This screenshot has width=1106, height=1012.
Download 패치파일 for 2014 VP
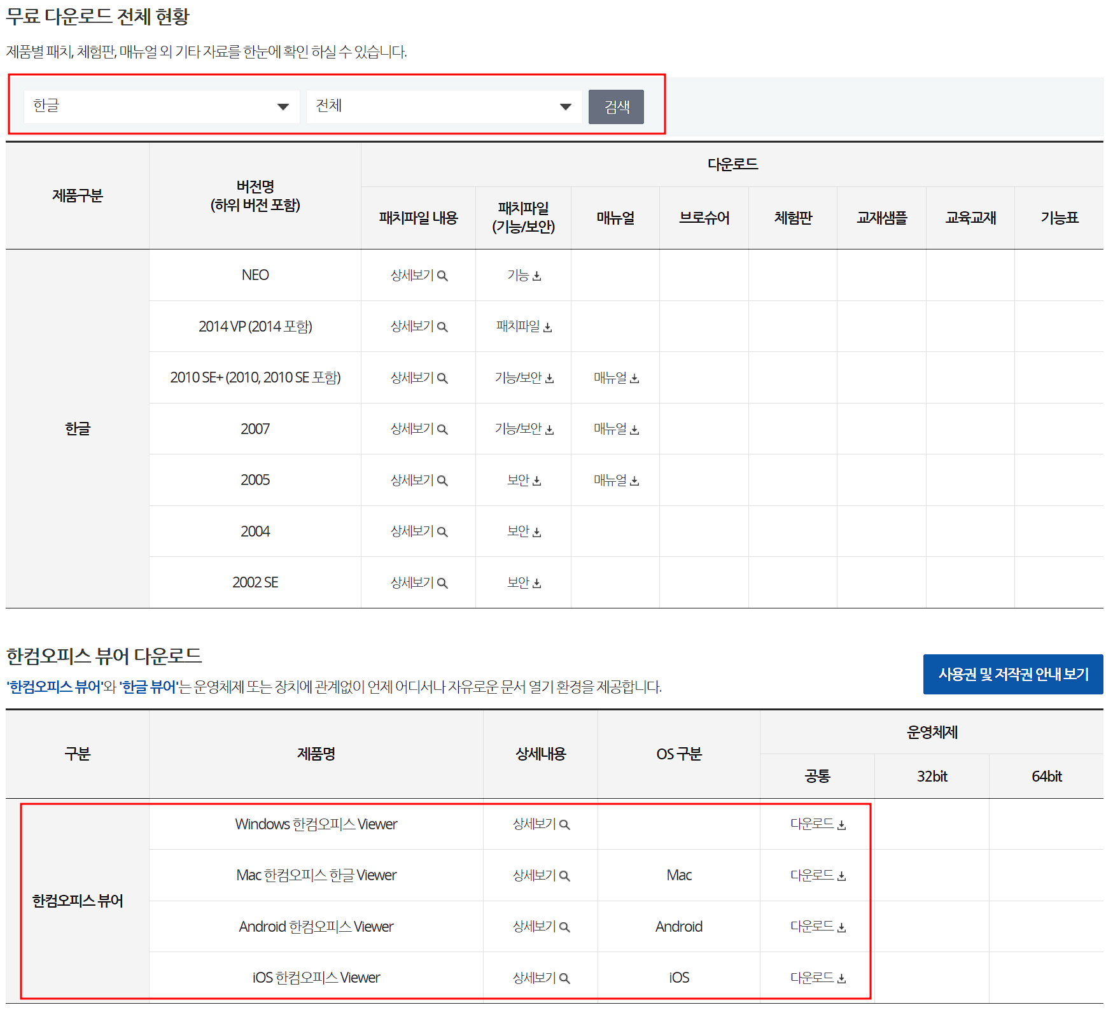524,327
